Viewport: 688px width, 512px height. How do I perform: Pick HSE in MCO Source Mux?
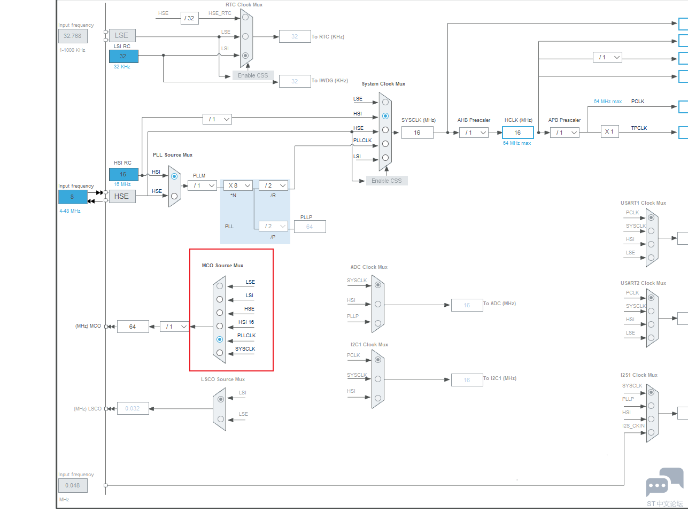(x=220, y=313)
